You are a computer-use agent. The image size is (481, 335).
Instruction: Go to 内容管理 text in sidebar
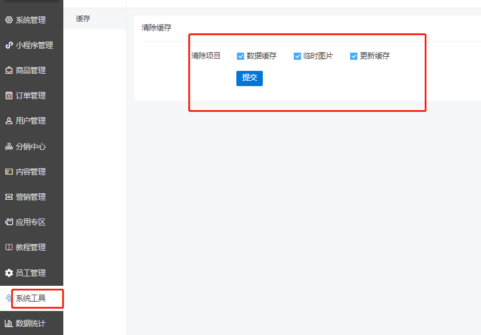coord(31,172)
